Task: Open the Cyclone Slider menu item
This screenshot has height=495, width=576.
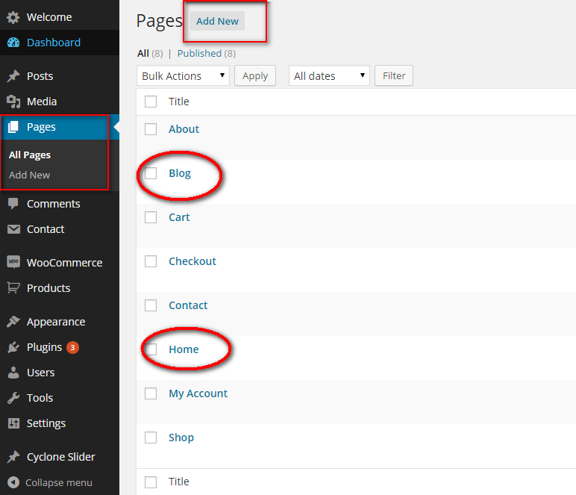Action: 60,457
